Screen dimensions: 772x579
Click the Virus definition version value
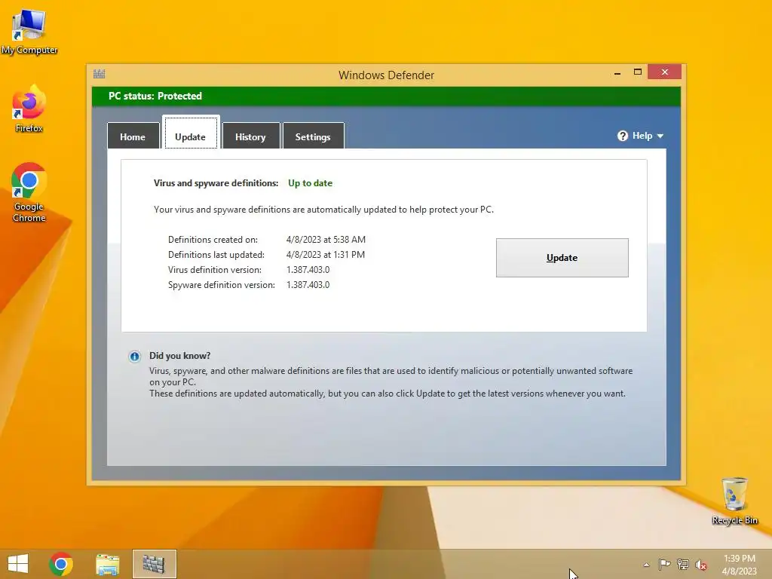tap(308, 270)
